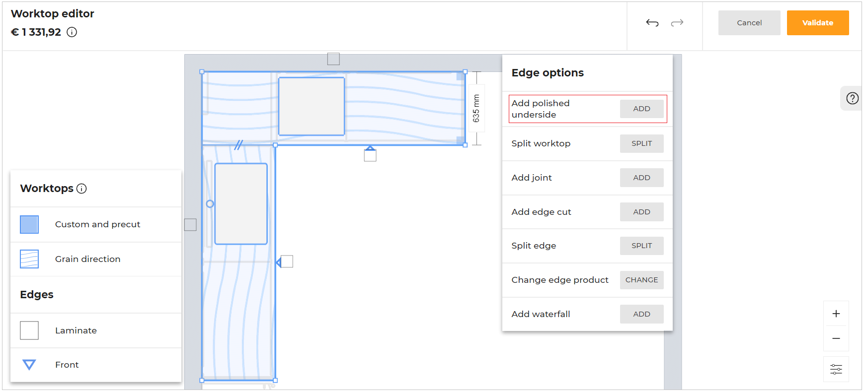Zoom out with the minus icon

pos(836,338)
